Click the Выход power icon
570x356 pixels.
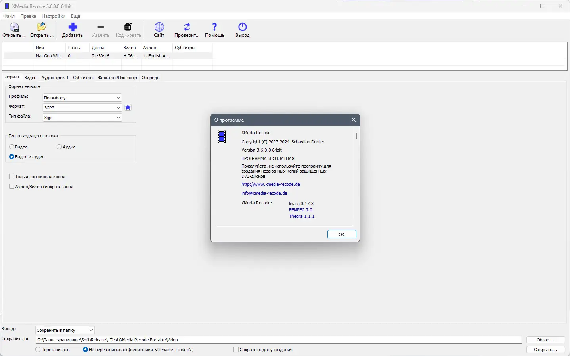(x=242, y=27)
